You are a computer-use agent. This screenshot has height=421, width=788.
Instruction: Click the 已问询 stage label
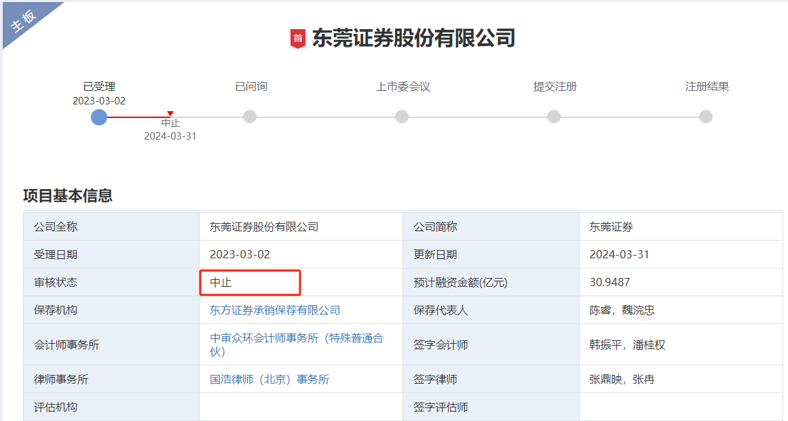tap(251, 86)
